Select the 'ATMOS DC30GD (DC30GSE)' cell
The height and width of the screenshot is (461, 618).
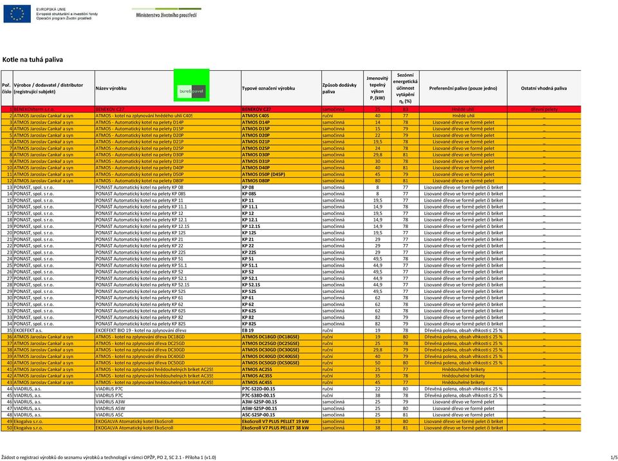281,350
